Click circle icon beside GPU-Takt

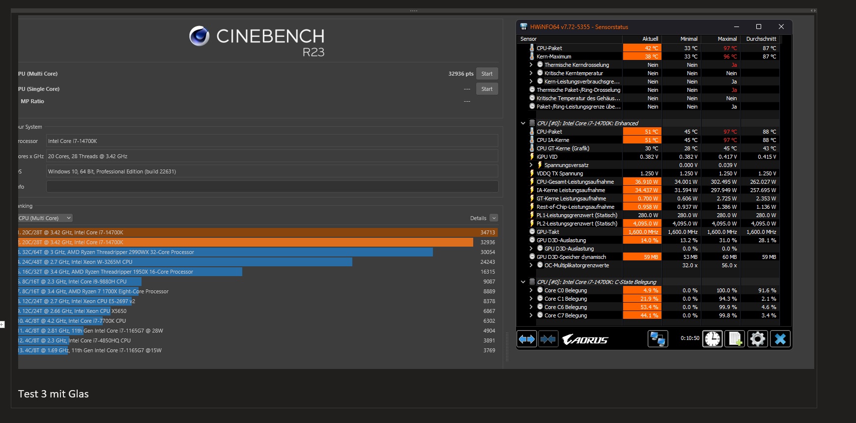click(532, 231)
